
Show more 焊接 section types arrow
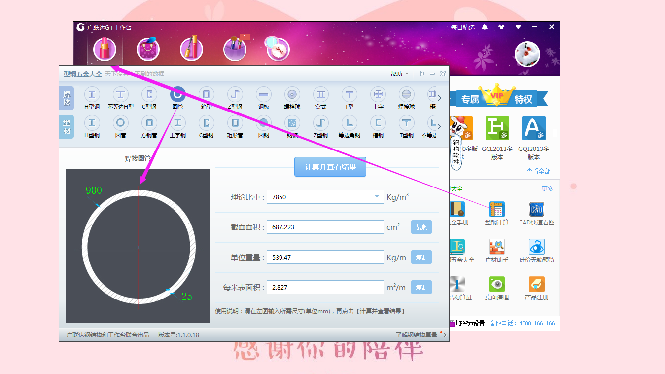pos(440,98)
